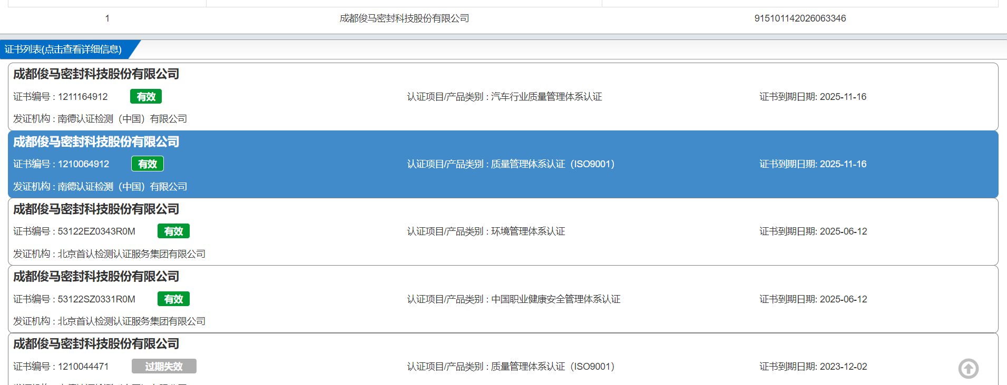Open certificate card 53122EZ0343R0M
The image size is (1007, 385).
(503, 231)
